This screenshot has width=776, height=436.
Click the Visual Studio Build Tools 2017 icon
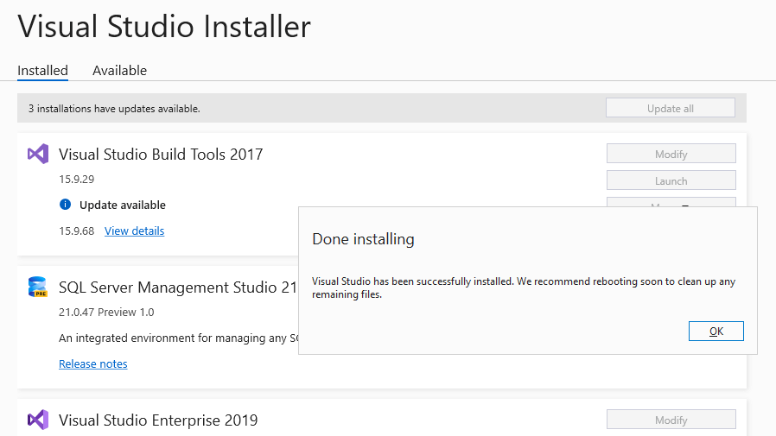[x=37, y=154]
